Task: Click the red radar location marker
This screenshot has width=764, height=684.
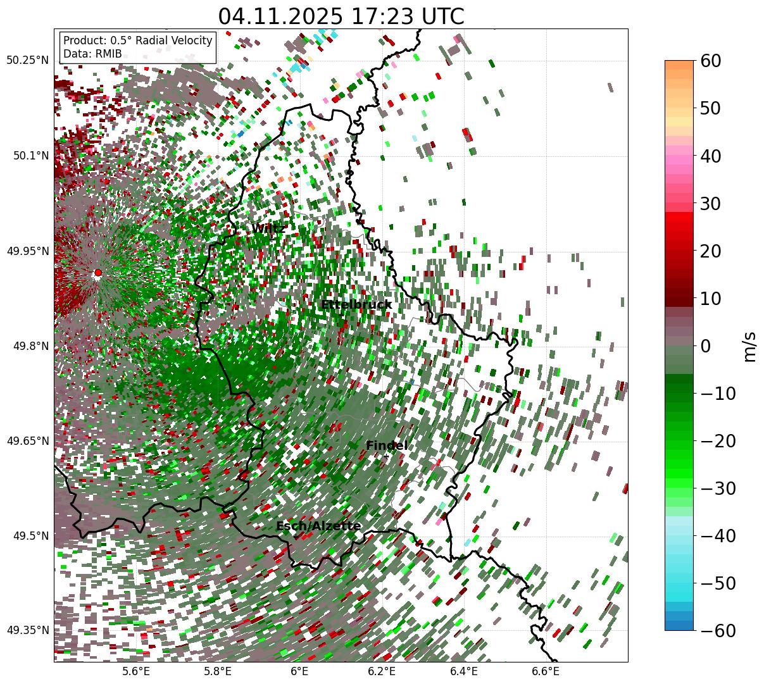Action: tap(97, 273)
